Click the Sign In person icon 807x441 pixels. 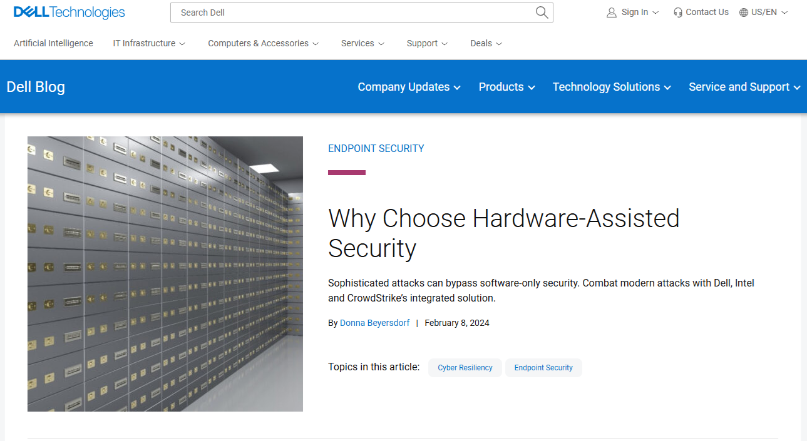click(x=612, y=13)
